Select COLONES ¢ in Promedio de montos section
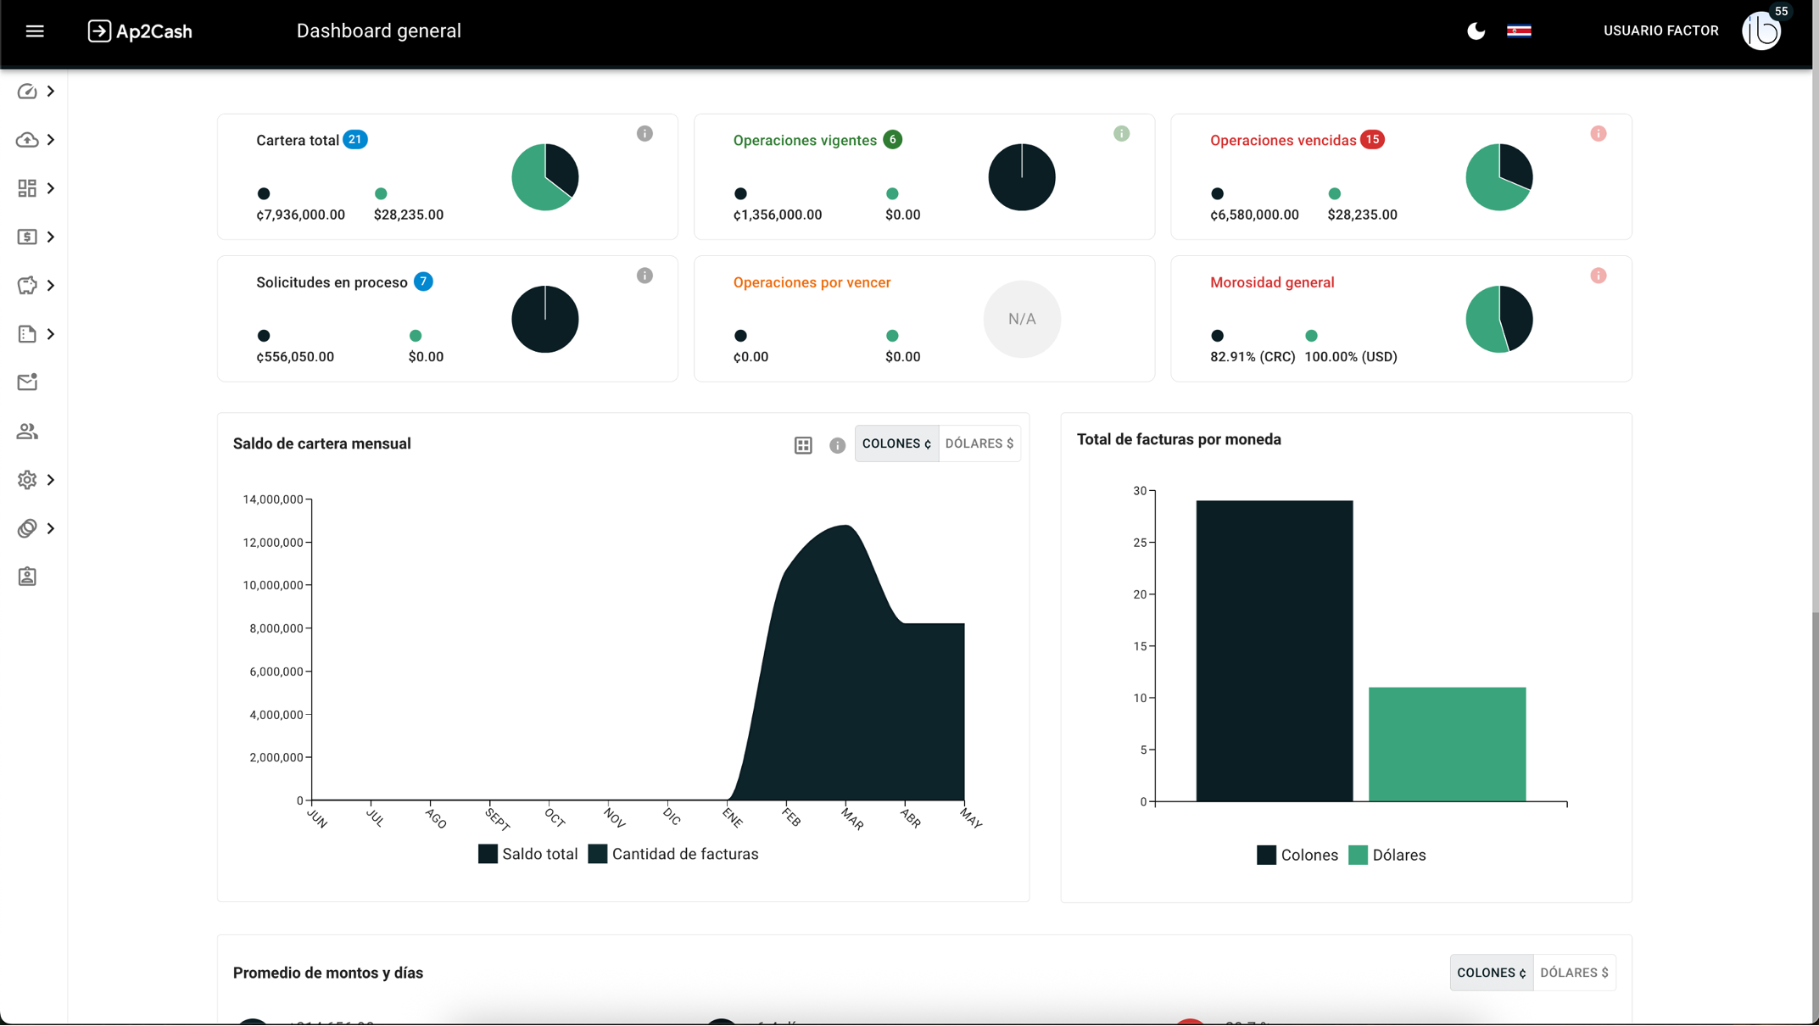The height and width of the screenshot is (1026, 1819). (x=1491, y=973)
